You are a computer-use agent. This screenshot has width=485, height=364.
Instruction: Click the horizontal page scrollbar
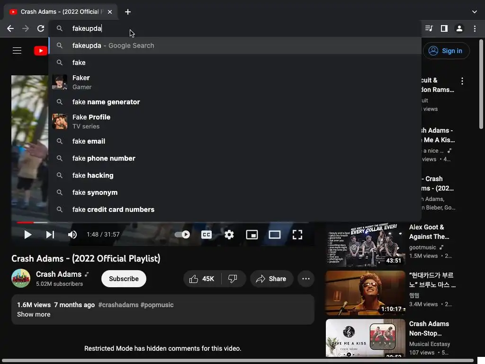click(237, 361)
